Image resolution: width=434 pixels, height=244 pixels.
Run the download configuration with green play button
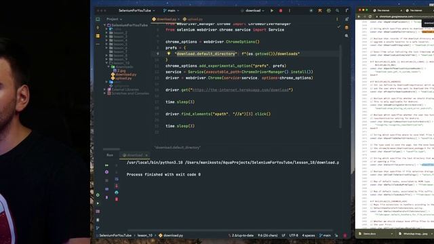point(272,11)
